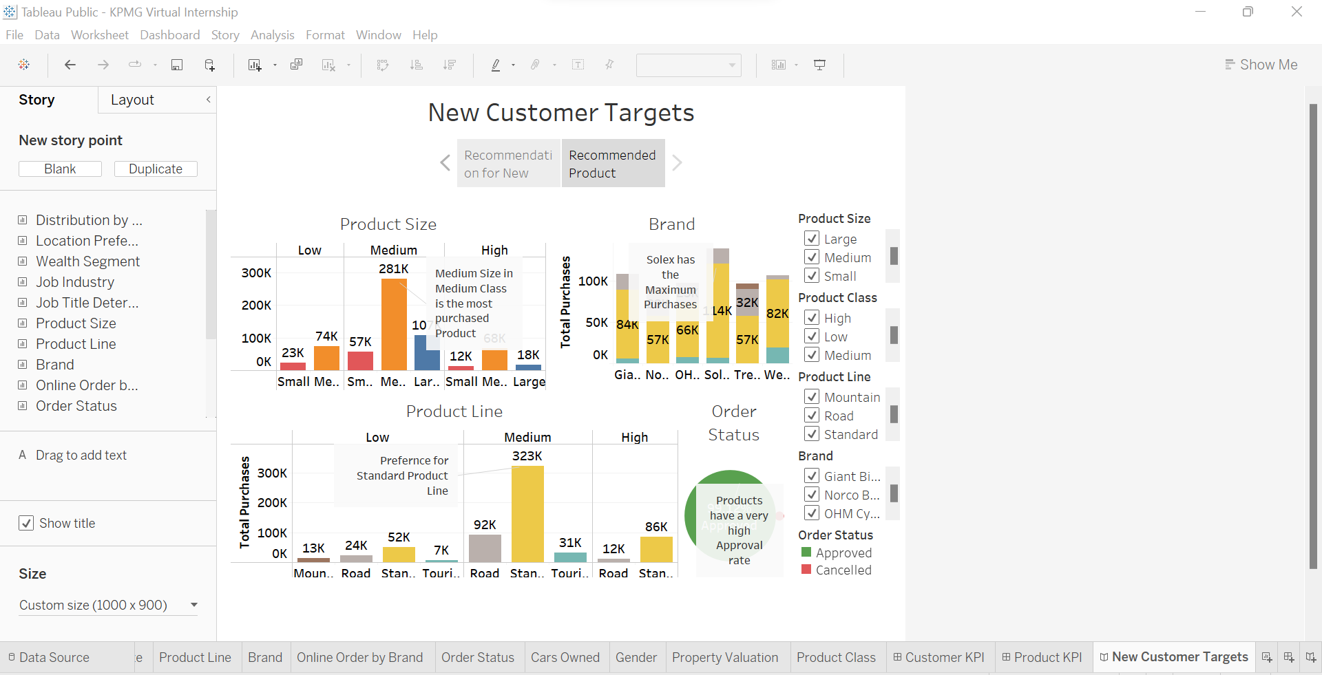Open the Highlight dropdown arrow
The image size is (1322, 675).
tap(513, 65)
